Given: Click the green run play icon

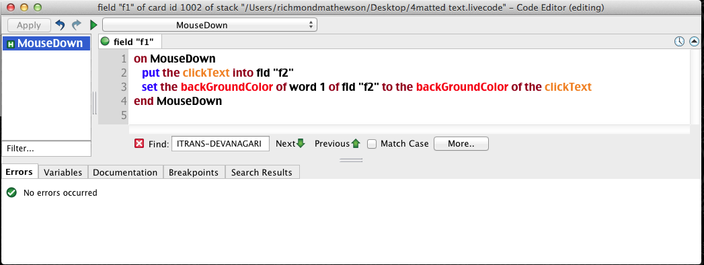Looking at the screenshot, I should [93, 25].
